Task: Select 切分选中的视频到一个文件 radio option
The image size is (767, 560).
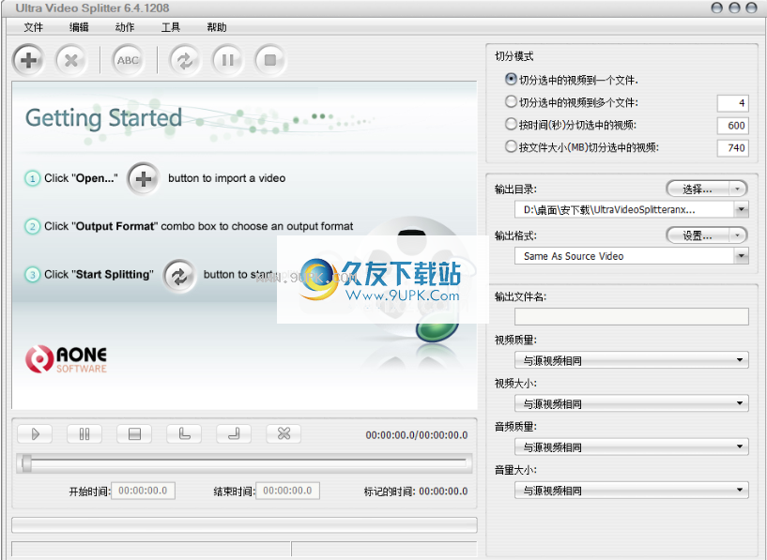Action: tap(511, 79)
